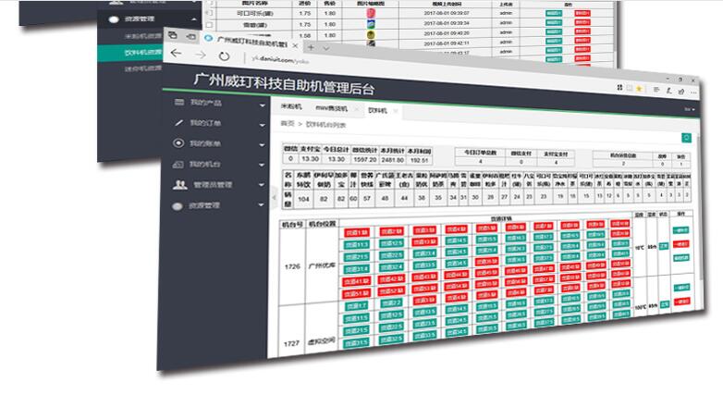This screenshot has width=723, height=394.
Task: Click the 1597.20 statistics value
Action: click(x=364, y=159)
